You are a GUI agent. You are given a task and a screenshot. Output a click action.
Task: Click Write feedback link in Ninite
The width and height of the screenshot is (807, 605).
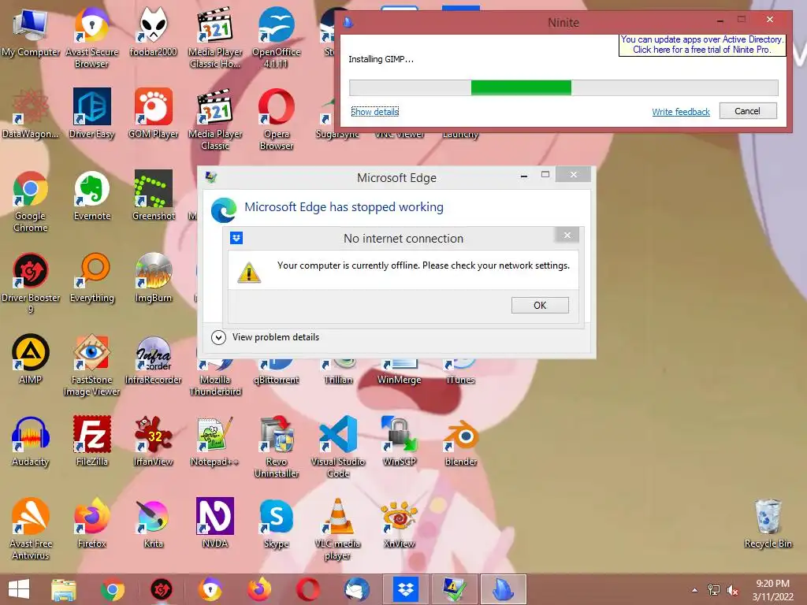pyautogui.click(x=680, y=112)
